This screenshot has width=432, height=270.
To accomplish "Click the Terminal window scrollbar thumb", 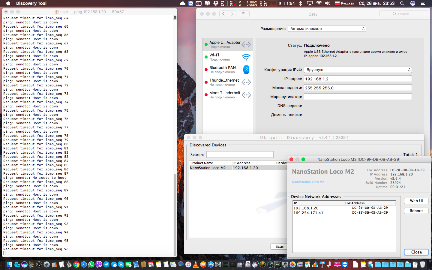I will click(x=175, y=214).
